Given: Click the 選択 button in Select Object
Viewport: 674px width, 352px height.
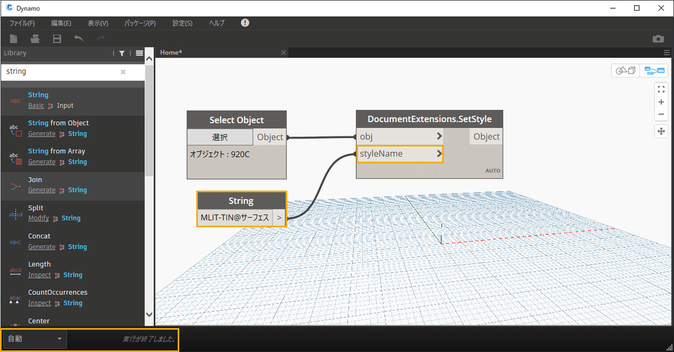Looking at the screenshot, I should click(x=220, y=137).
